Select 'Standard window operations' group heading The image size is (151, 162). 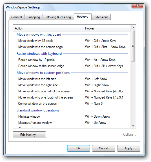[38, 110]
